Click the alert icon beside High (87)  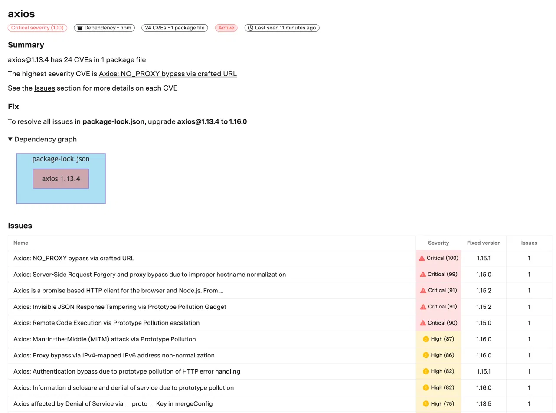coord(426,339)
